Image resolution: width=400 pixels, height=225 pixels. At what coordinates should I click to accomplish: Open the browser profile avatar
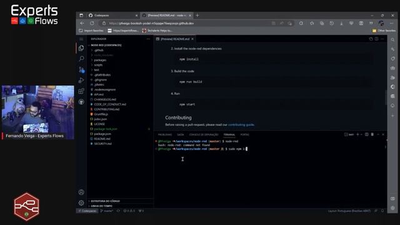point(381,23)
